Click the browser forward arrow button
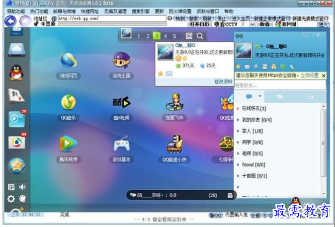Image resolution: width=335 pixels, height=227 pixels. pos(25,21)
